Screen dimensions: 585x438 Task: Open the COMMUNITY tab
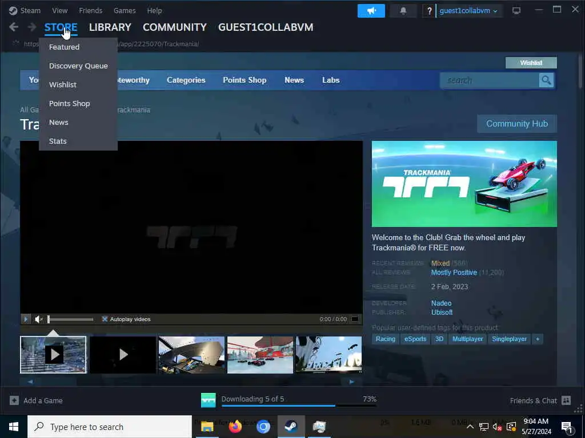click(175, 27)
